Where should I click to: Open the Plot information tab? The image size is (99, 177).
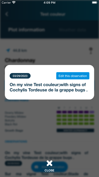(27, 30)
